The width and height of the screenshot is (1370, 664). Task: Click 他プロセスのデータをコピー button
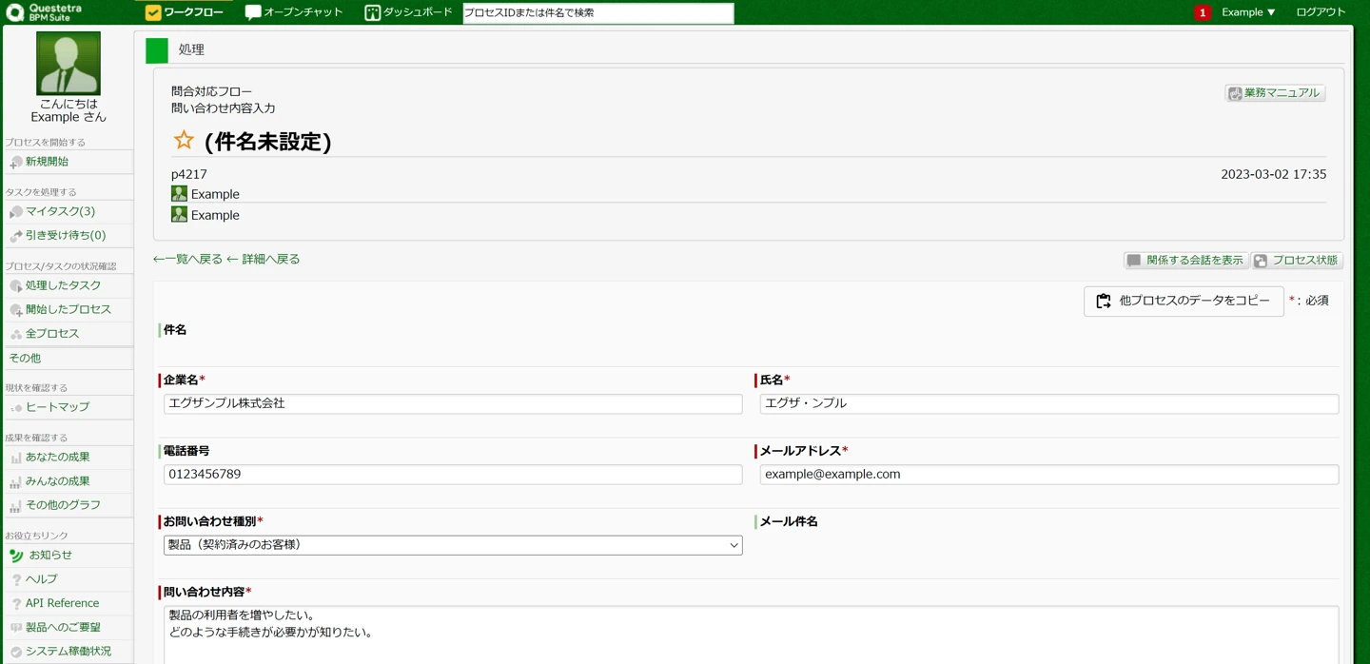tap(1184, 301)
